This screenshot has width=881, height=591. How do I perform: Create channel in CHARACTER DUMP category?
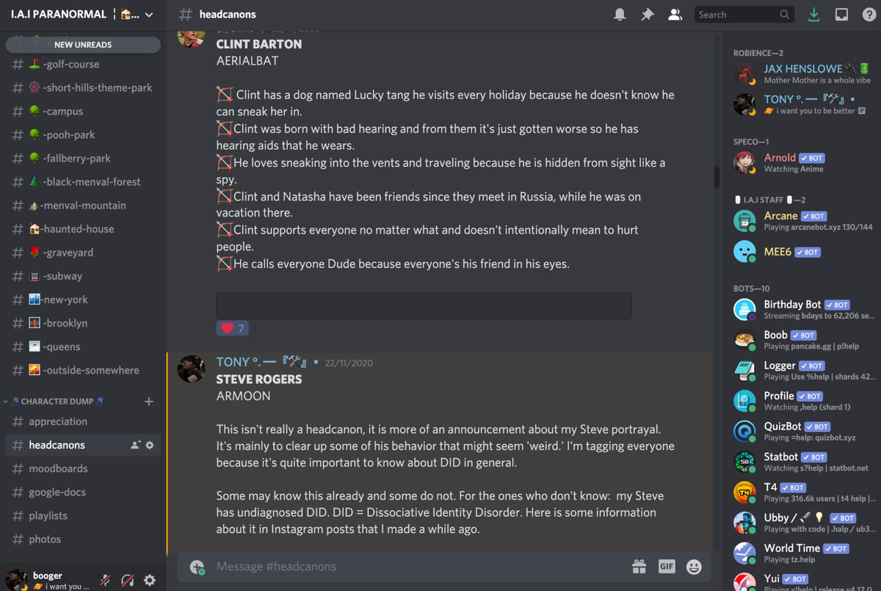tap(149, 402)
